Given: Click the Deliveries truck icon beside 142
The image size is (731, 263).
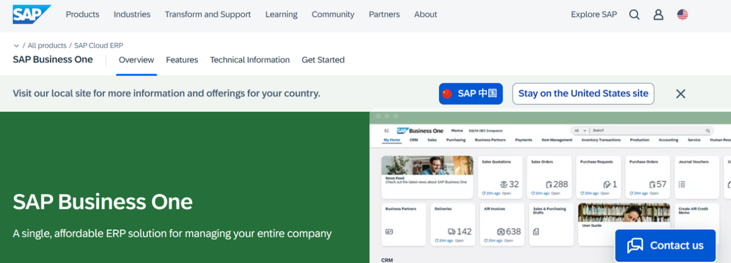Looking at the screenshot, I should pyautogui.click(x=452, y=231).
